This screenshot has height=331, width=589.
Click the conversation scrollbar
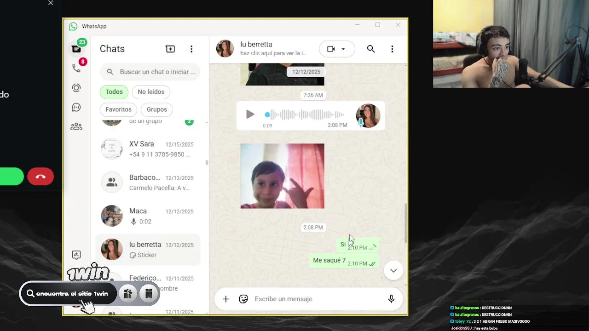pos(405,223)
